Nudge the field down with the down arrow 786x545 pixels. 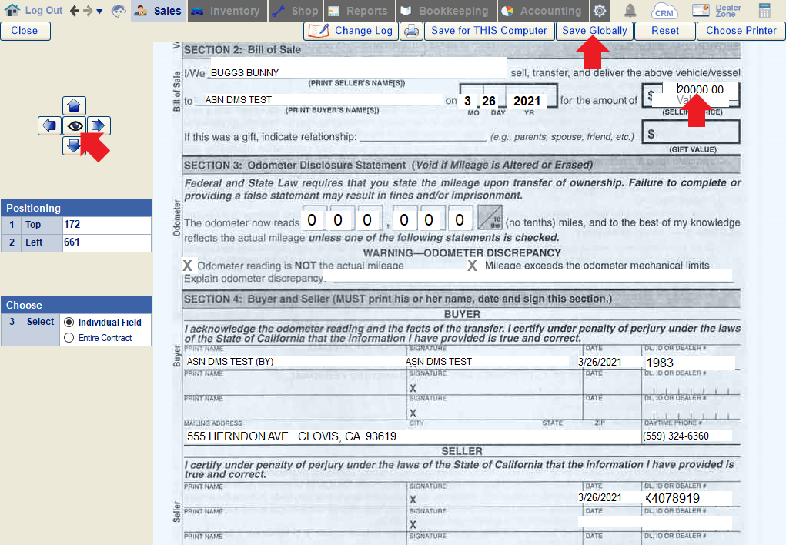pos(74,146)
